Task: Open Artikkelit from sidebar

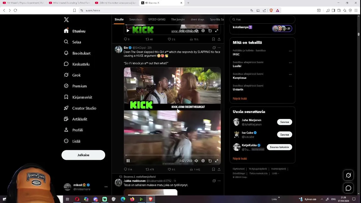Action: click(76, 119)
